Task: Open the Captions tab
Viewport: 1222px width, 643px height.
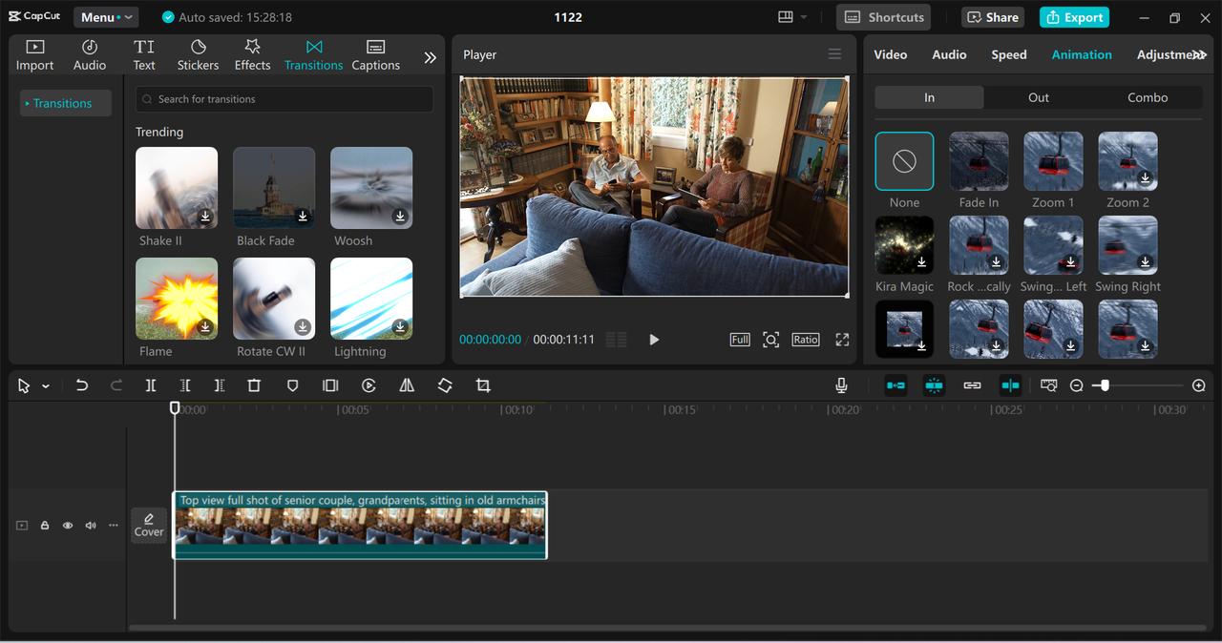Action: tap(375, 55)
